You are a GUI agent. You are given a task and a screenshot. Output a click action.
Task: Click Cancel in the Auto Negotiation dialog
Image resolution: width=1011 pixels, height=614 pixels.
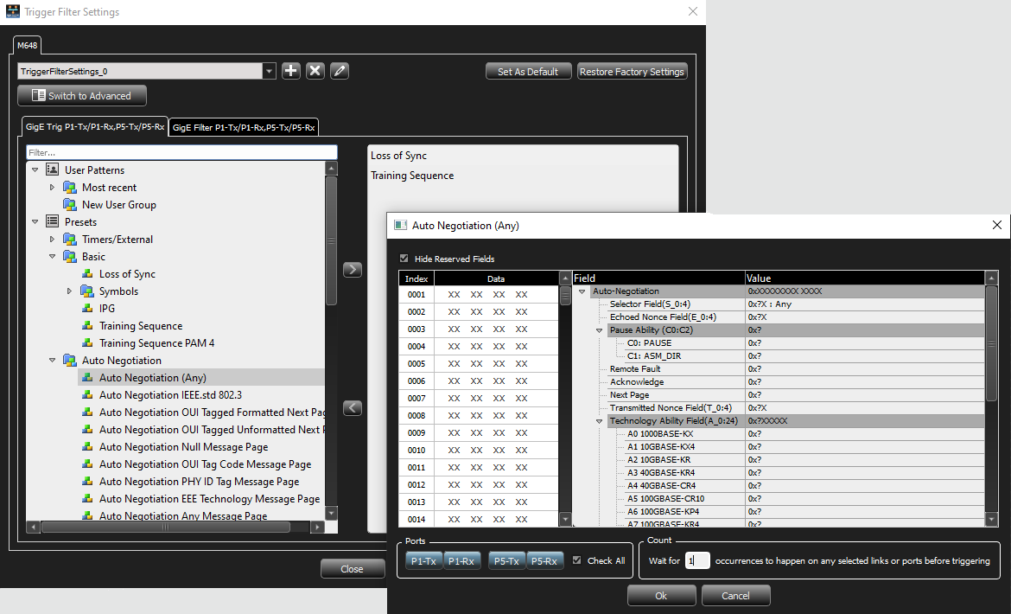(x=735, y=595)
